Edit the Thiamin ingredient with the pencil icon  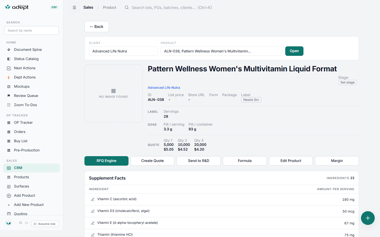[x=93, y=235]
